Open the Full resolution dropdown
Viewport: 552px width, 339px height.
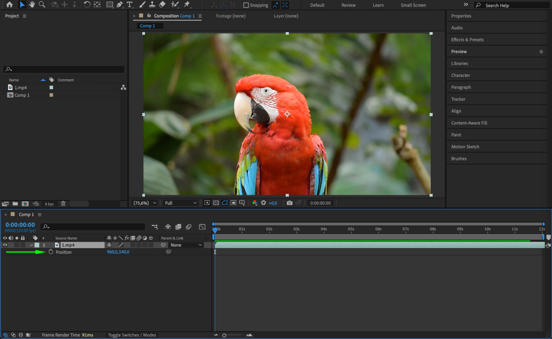[x=181, y=203]
